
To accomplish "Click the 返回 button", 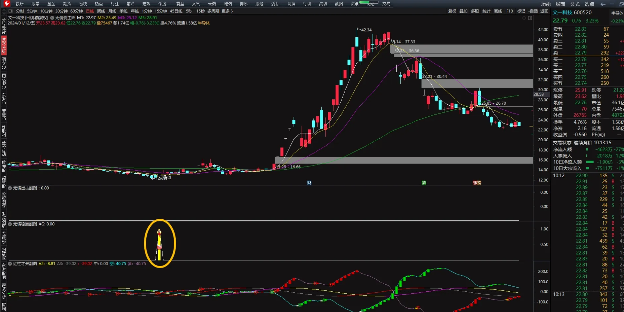I will (x=544, y=11).
